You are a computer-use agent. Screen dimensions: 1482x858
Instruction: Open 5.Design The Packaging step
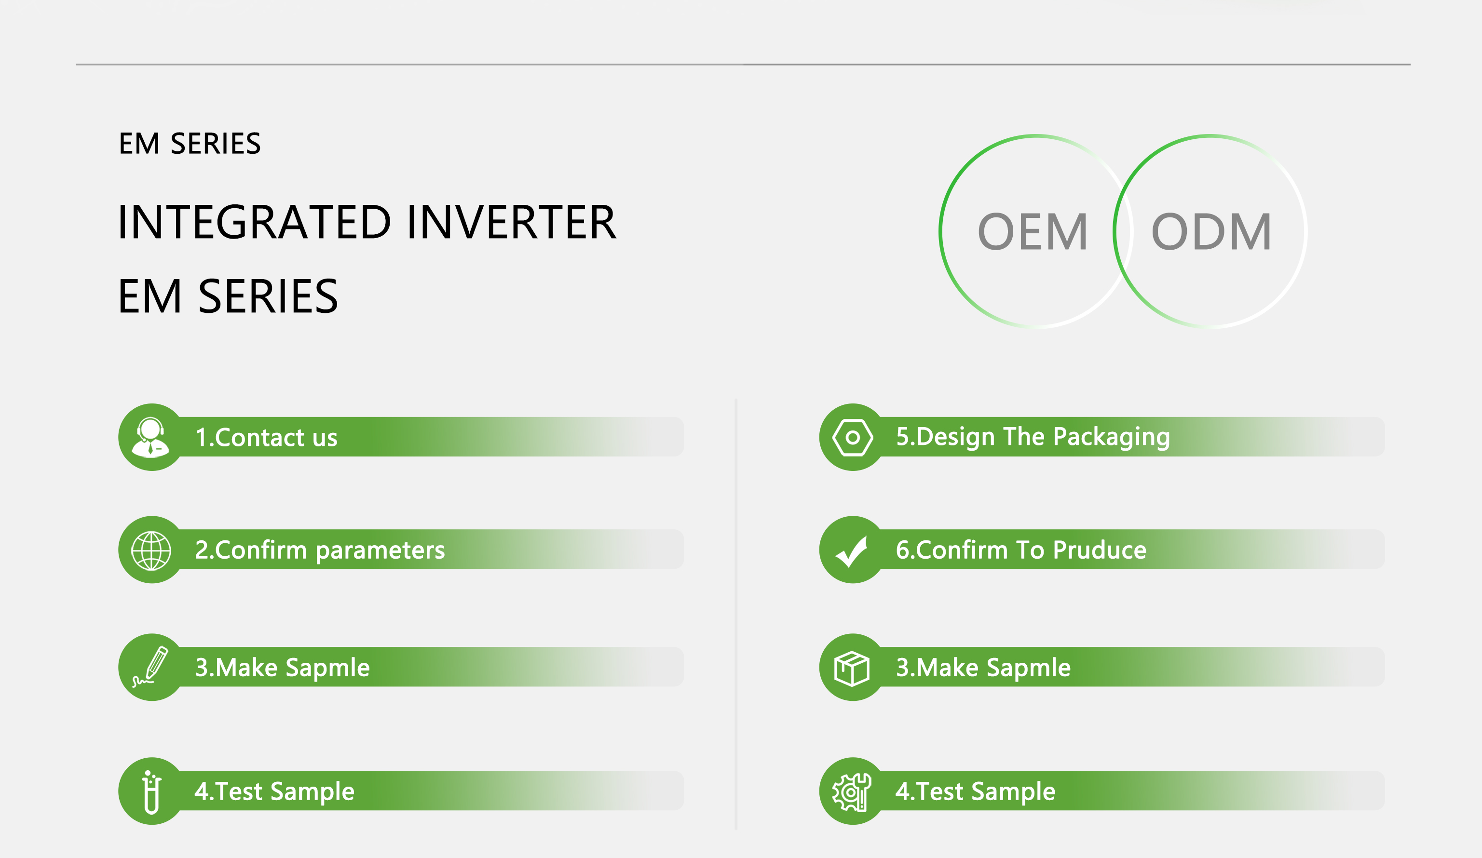tap(1102, 437)
